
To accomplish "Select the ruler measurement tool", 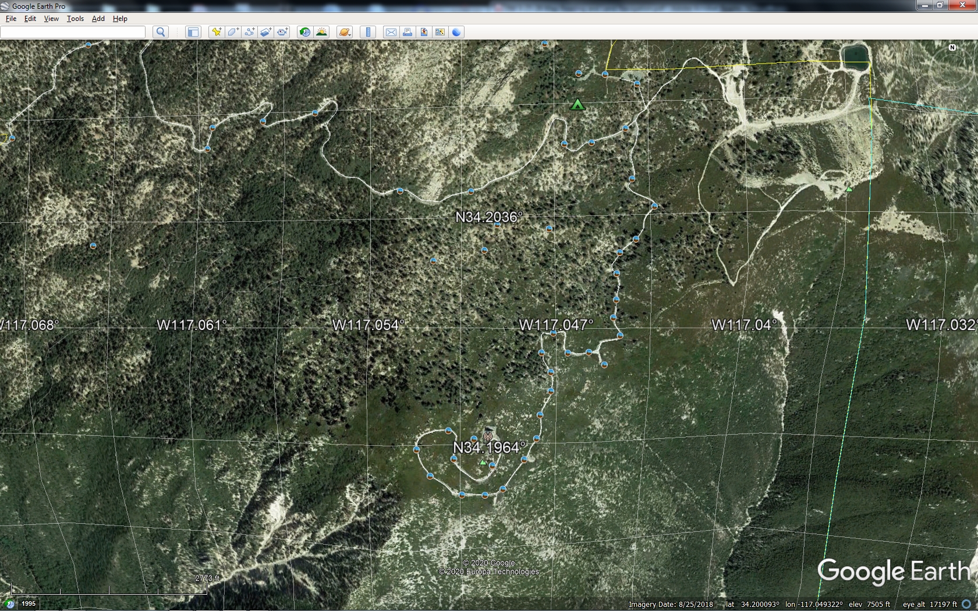I will pos(368,32).
